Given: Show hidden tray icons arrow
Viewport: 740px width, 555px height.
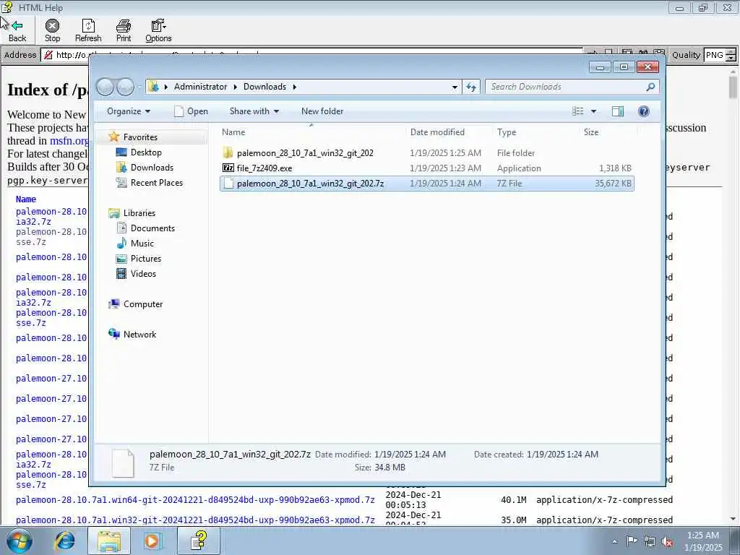Looking at the screenshot, I should pyautogui.click(x=614, y=542).
